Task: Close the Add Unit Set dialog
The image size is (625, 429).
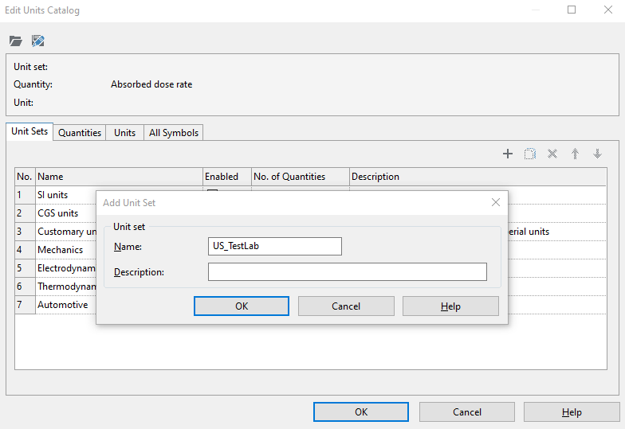Action: coord(496,203)
